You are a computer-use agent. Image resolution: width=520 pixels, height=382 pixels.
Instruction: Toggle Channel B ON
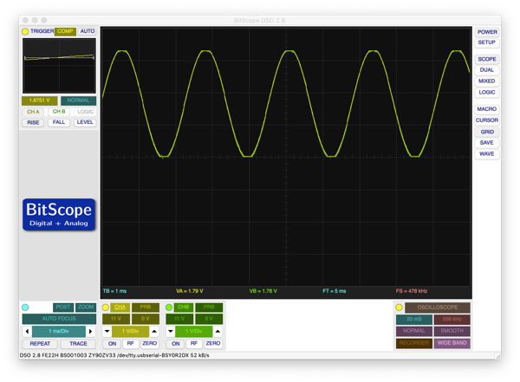pos(176,344)
